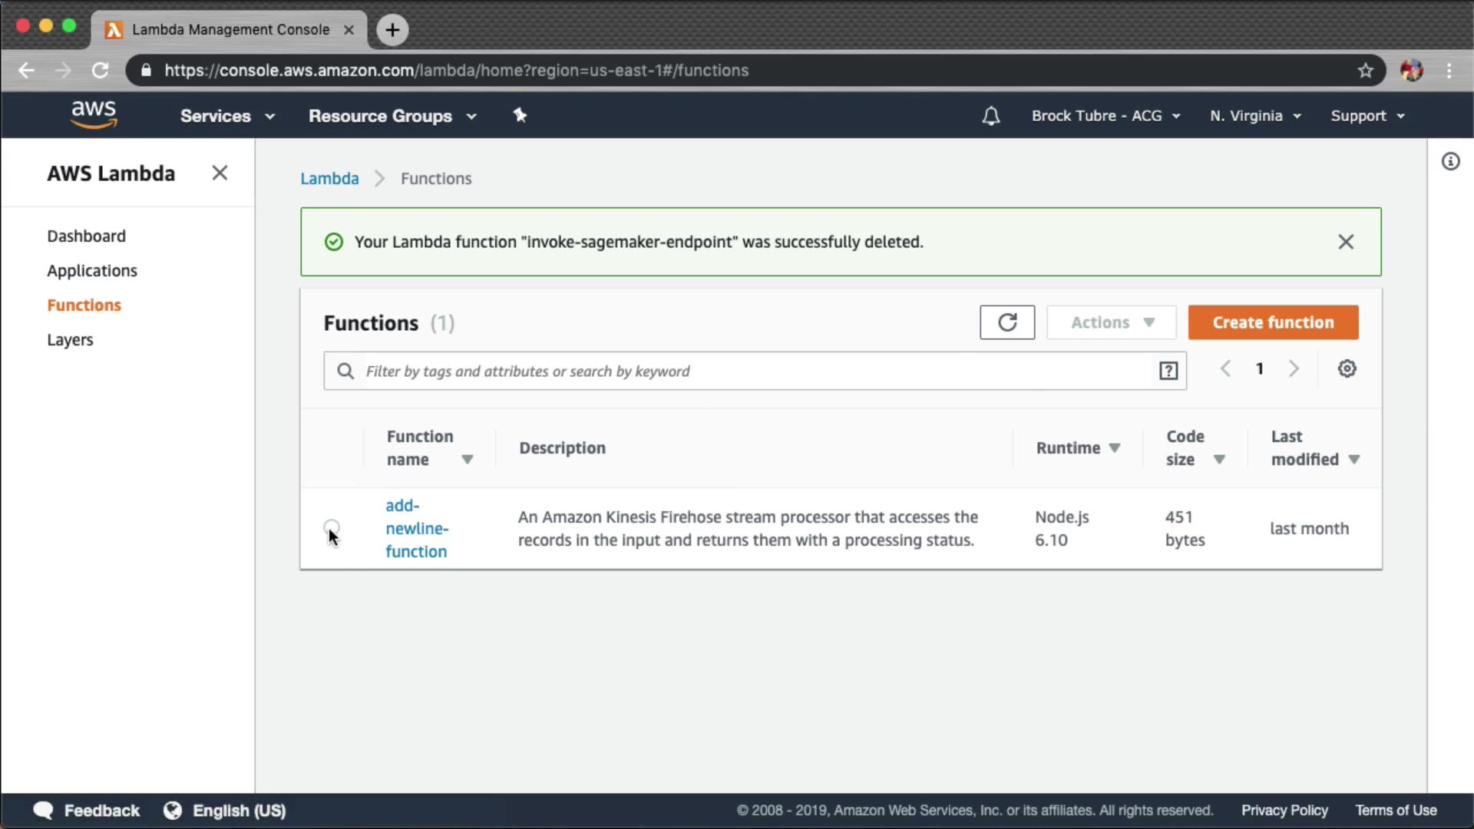Open the Actions dropdown
Image resolution: width=1474 pixels, height=829 pixels.
(1111, 322)
